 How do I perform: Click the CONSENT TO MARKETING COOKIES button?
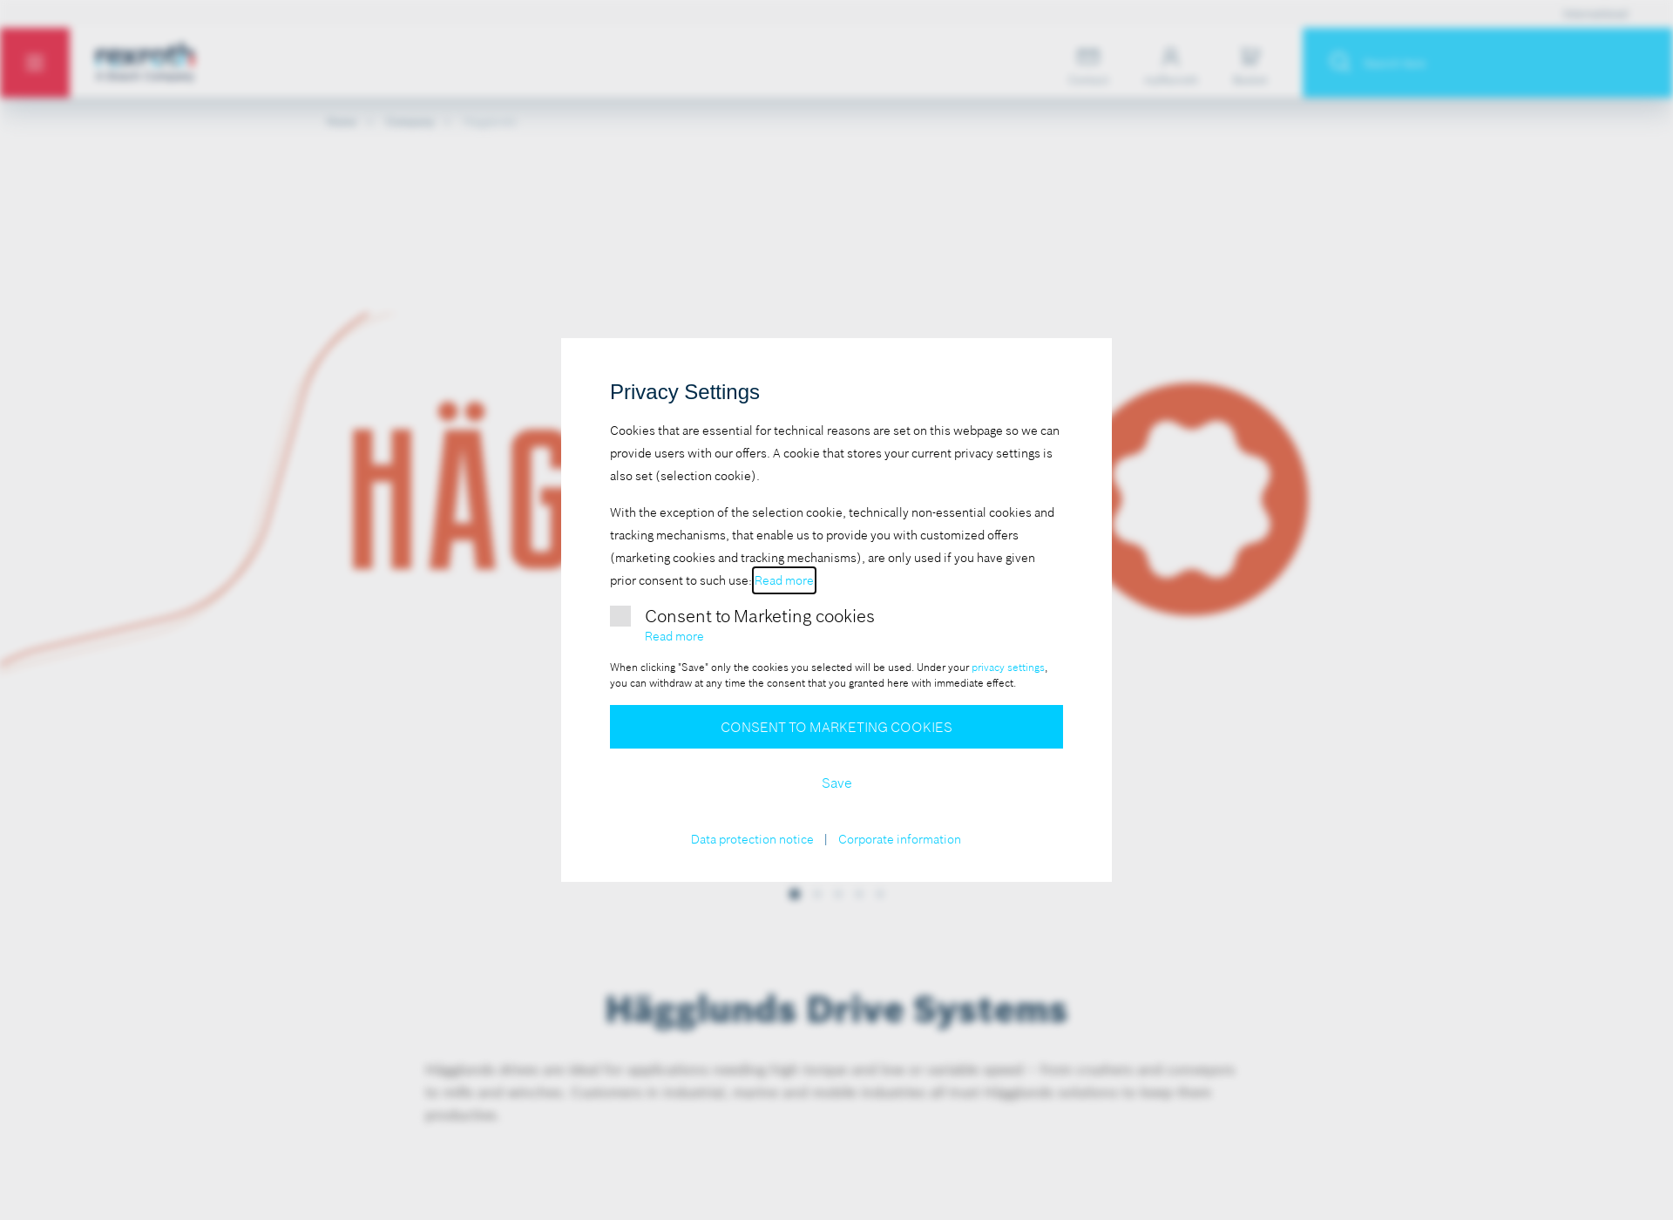coord(836,725)
